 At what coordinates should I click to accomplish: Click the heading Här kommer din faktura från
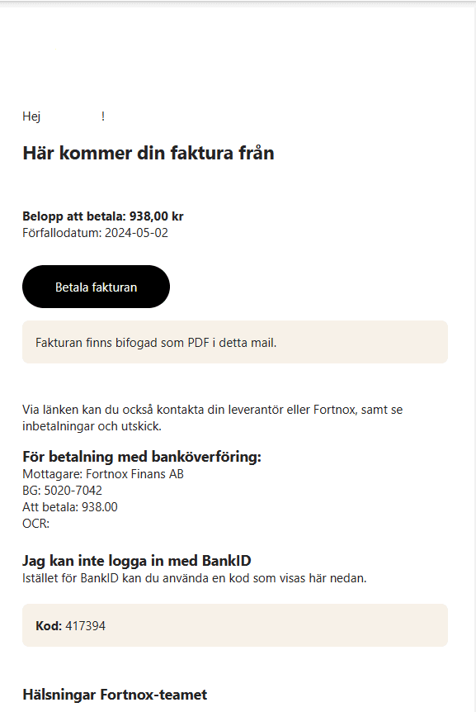click(x=148, y=153)
